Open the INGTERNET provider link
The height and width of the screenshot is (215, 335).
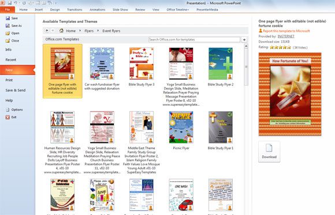[286, 36]
